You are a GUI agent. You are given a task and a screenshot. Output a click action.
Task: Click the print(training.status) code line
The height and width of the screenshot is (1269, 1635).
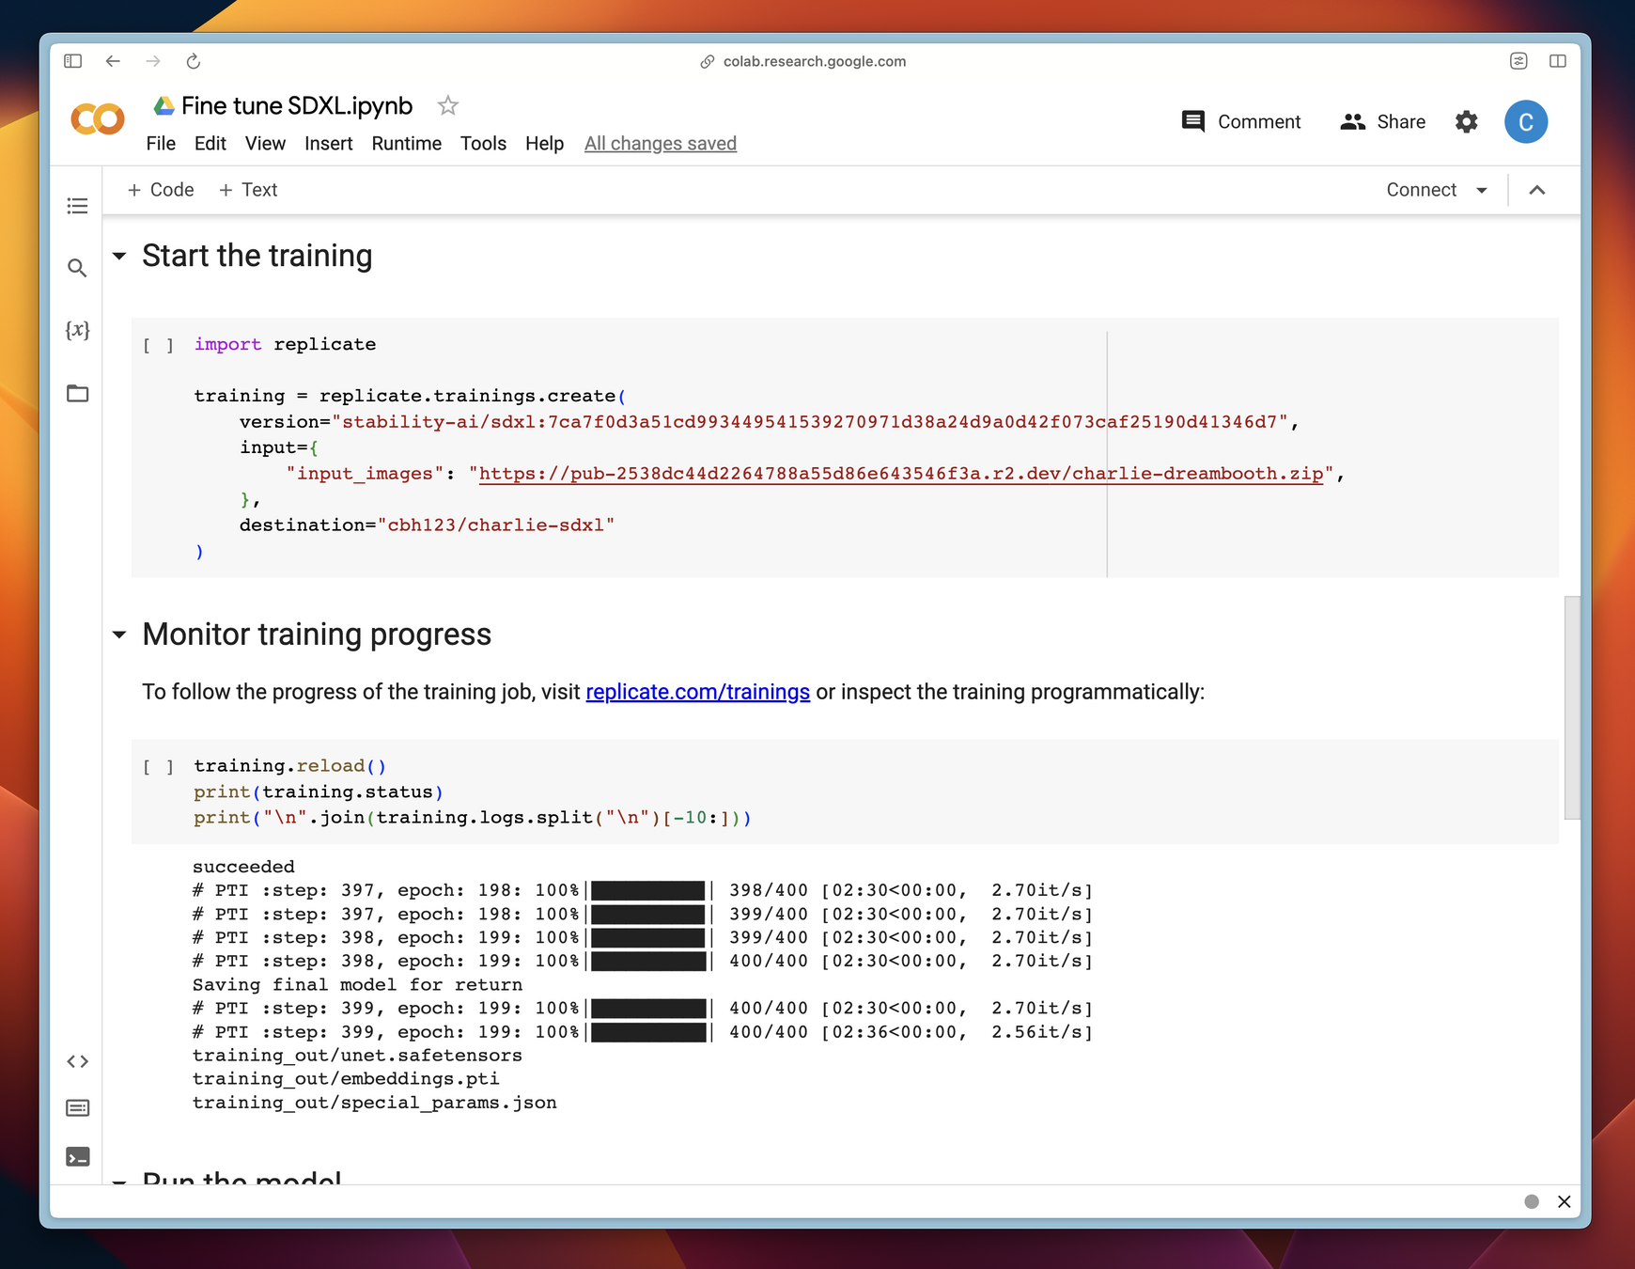(319, 792)
